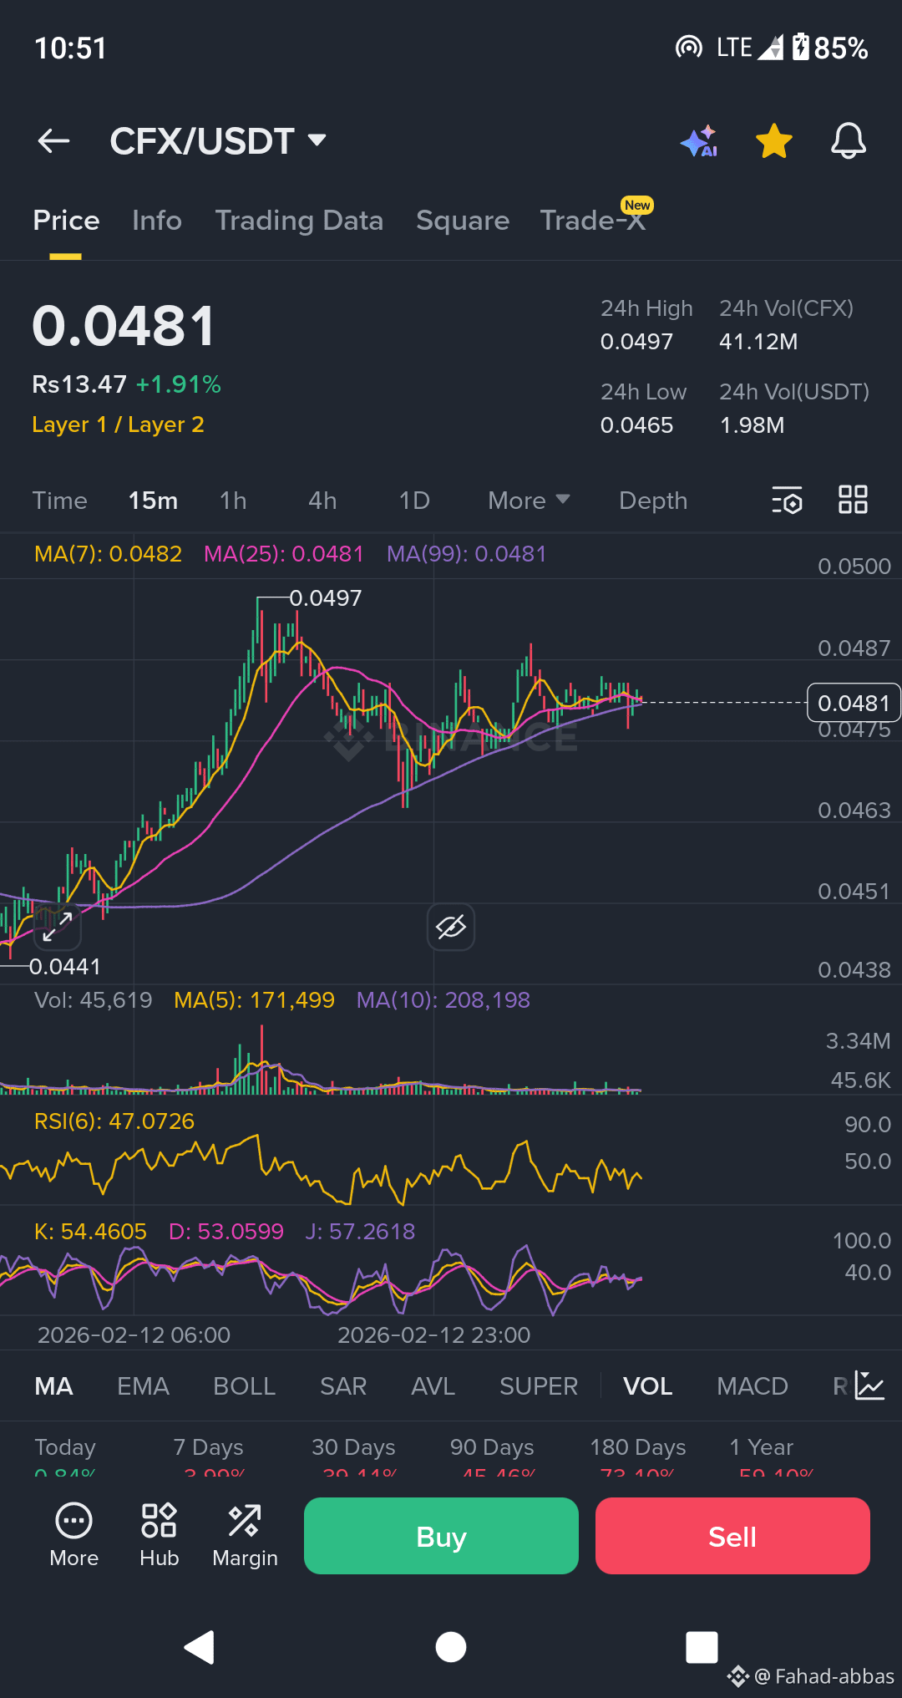Toggle the favorite star for CFX/USDT
Screen dimensions: 902x1698
pos(774,140)
